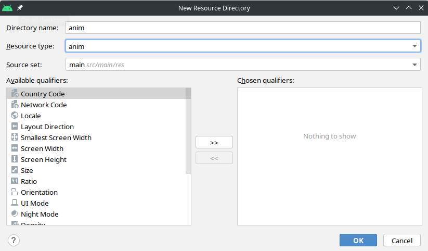Click the Network Code qualifier icon

tap(15, 105)
